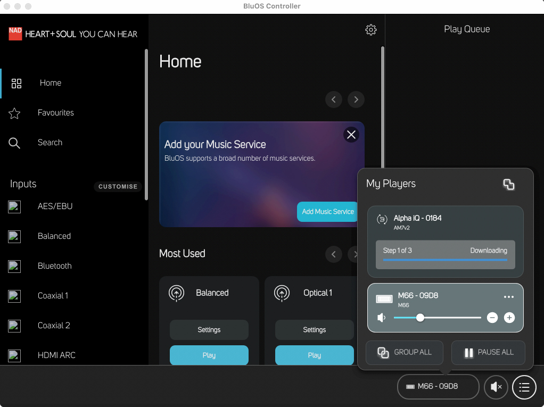Click the Add Music Service button

(327, 212)
